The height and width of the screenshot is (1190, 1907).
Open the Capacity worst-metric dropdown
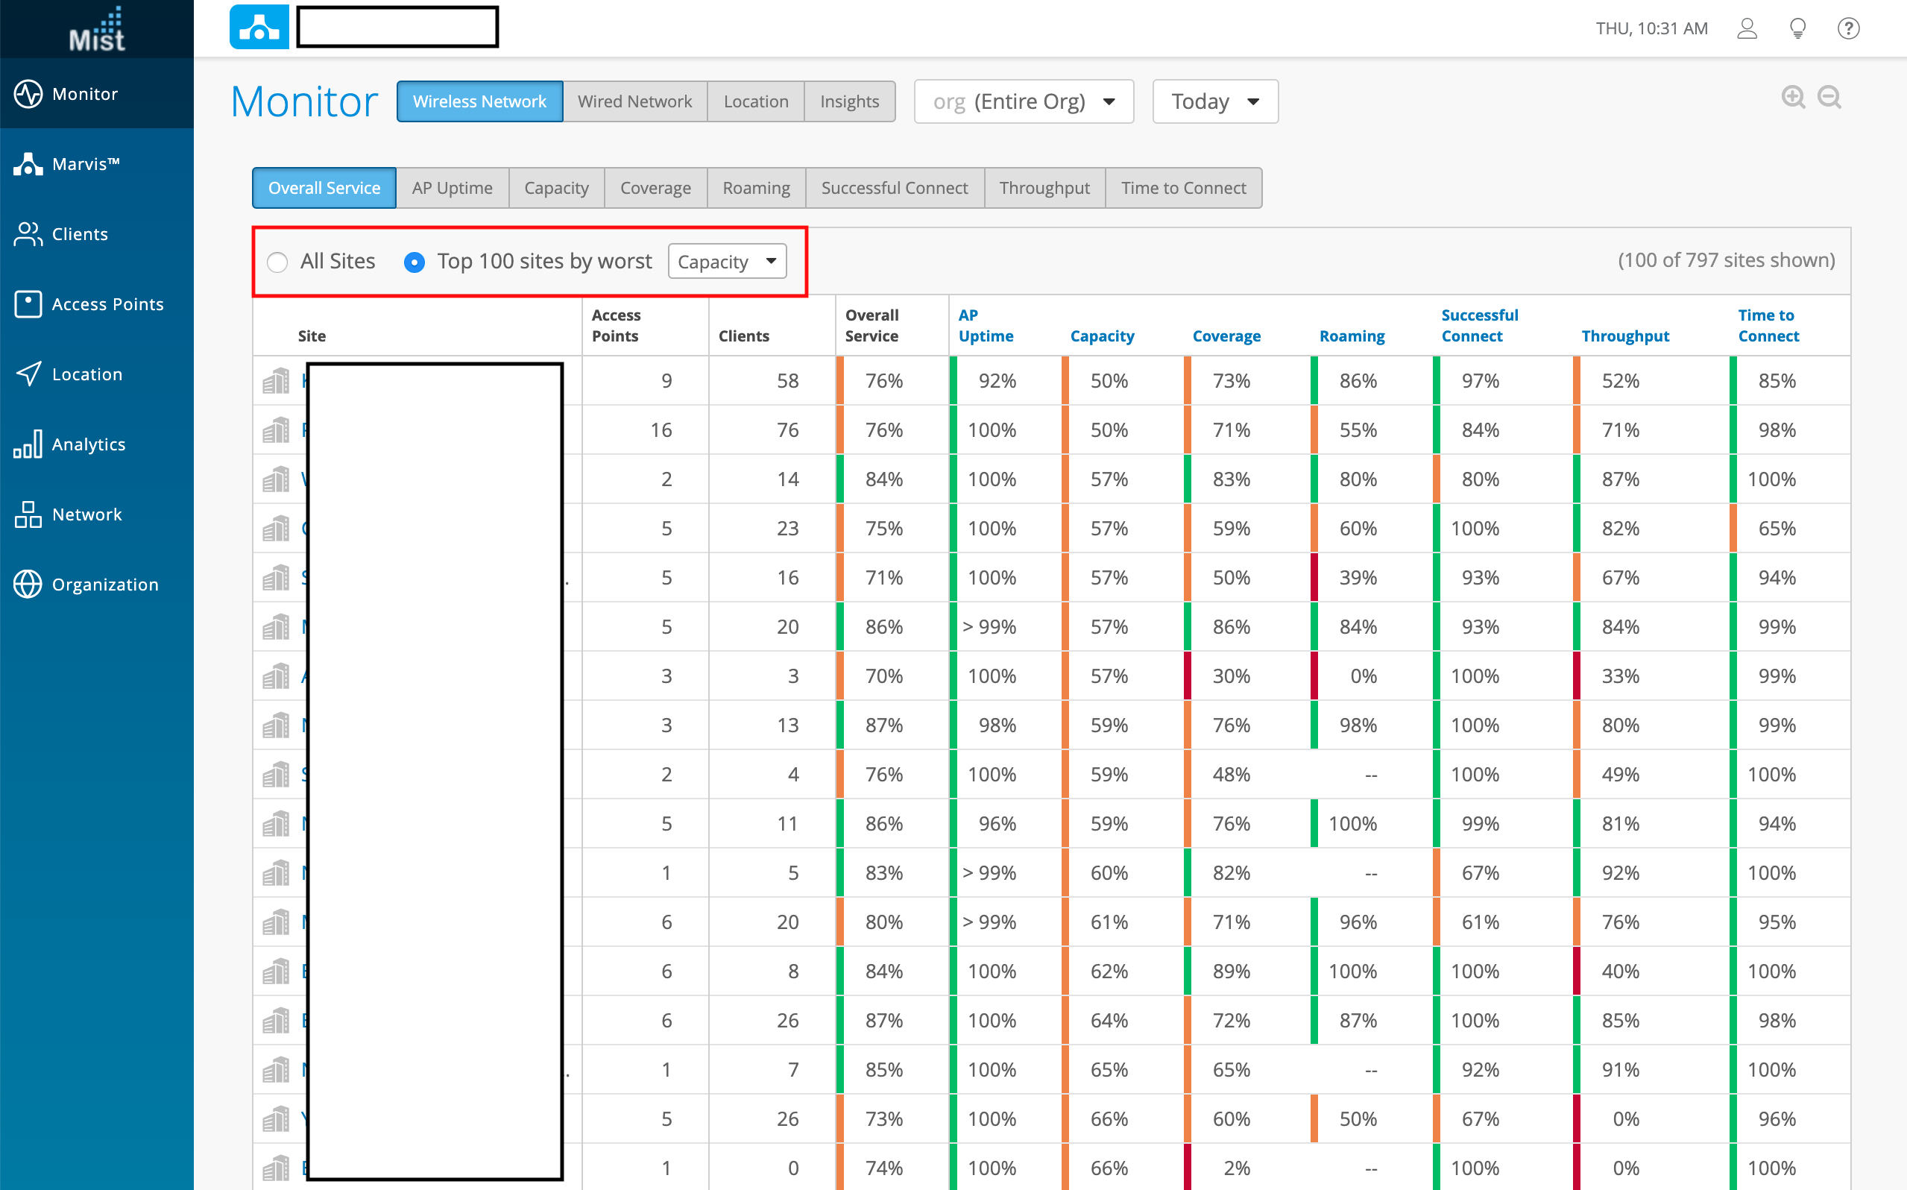727,261
